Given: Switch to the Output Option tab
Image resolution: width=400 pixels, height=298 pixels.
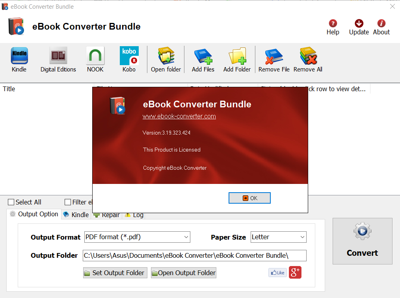Looking at the screenshot, I should pyautogui.click(x=34, y=214).
